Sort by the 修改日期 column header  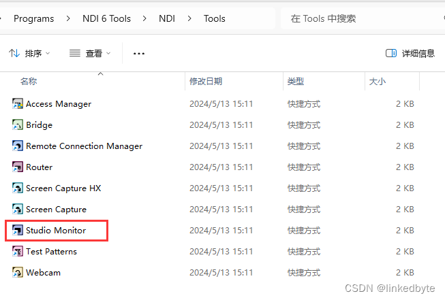click(x=206, y=82)
